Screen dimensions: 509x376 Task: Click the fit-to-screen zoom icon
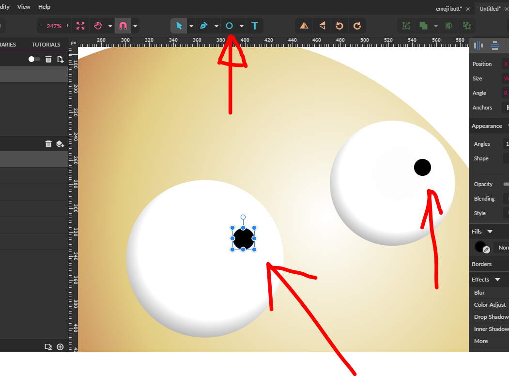[80, 26]
